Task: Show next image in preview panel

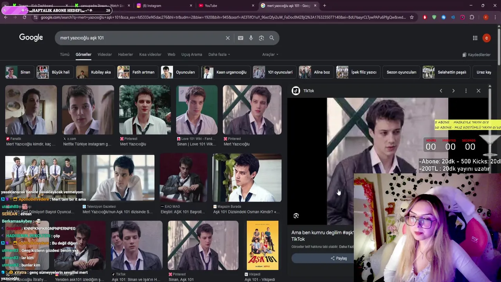Action: click(x=453, y=91)
